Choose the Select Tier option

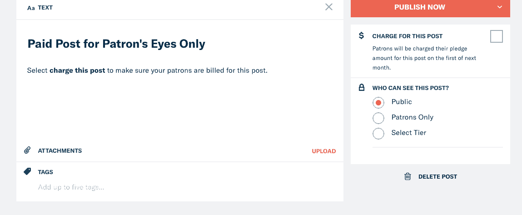pyautogui.click(x=378, y=133)
